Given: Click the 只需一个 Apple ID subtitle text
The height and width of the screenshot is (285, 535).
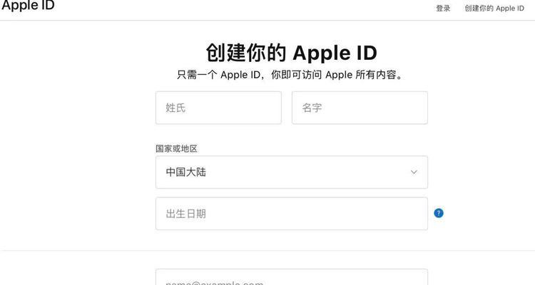Looking at the screenshot, I should [x=290, y=75].
